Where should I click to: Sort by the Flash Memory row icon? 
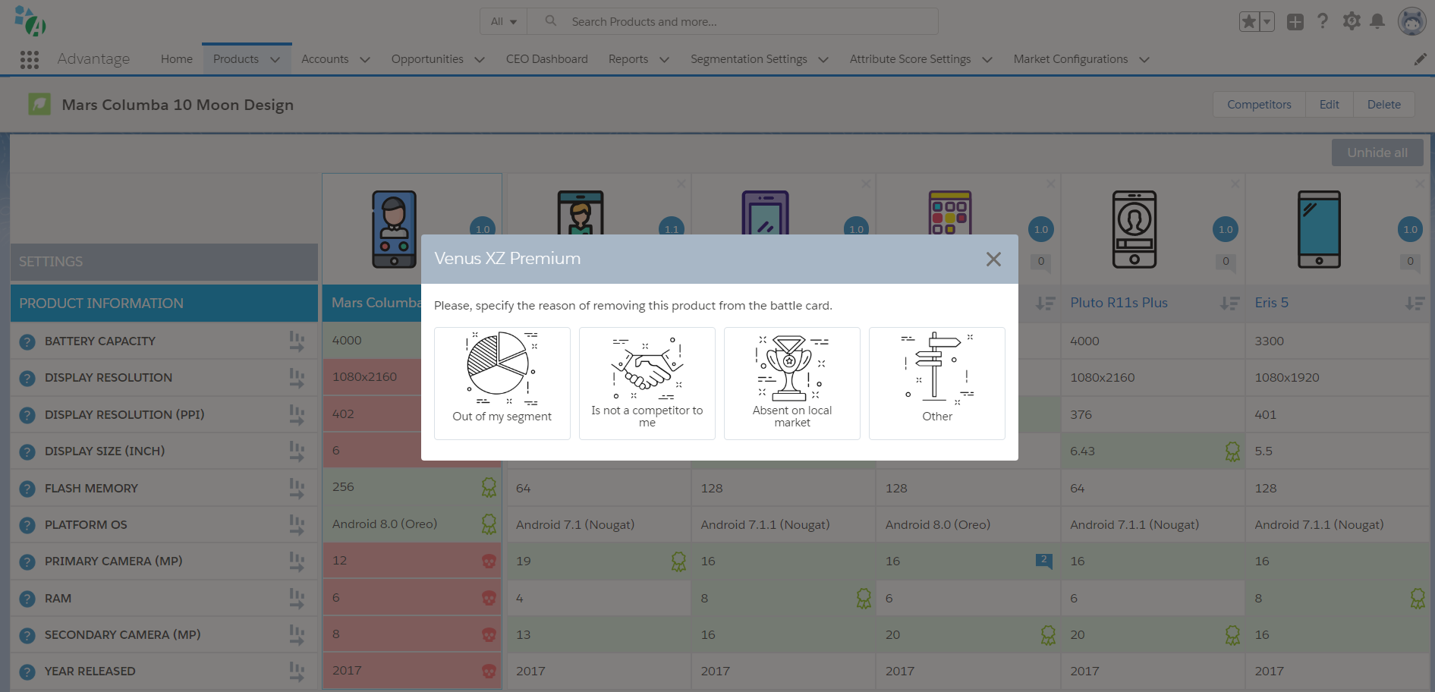[297, 488]
